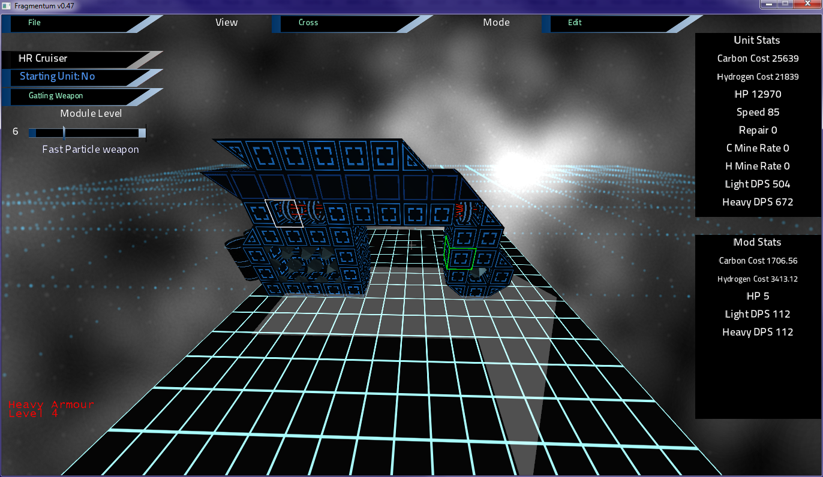The image size is (823, 477).
Task: Adjust the Module Level slider handle
Action: coord(64,133)
